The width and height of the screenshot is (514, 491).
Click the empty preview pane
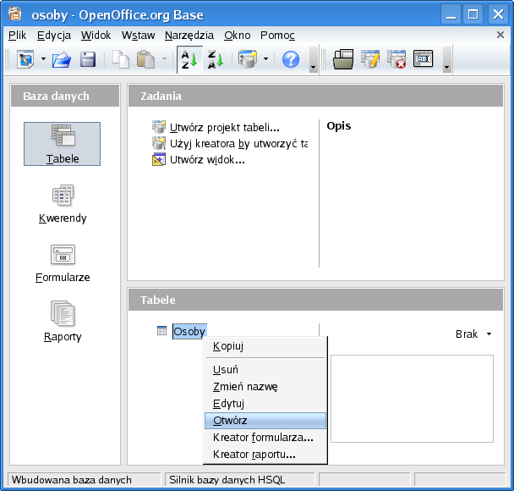coord(412,399)
